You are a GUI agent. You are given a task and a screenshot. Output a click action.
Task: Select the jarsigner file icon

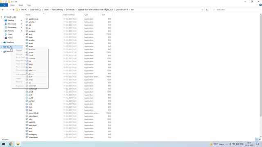point(27,31)
